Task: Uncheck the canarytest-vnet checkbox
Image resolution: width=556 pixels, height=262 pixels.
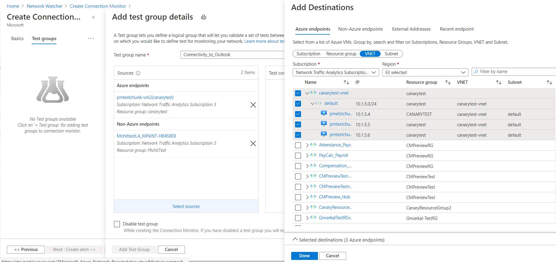Action: tap(298, 93)
